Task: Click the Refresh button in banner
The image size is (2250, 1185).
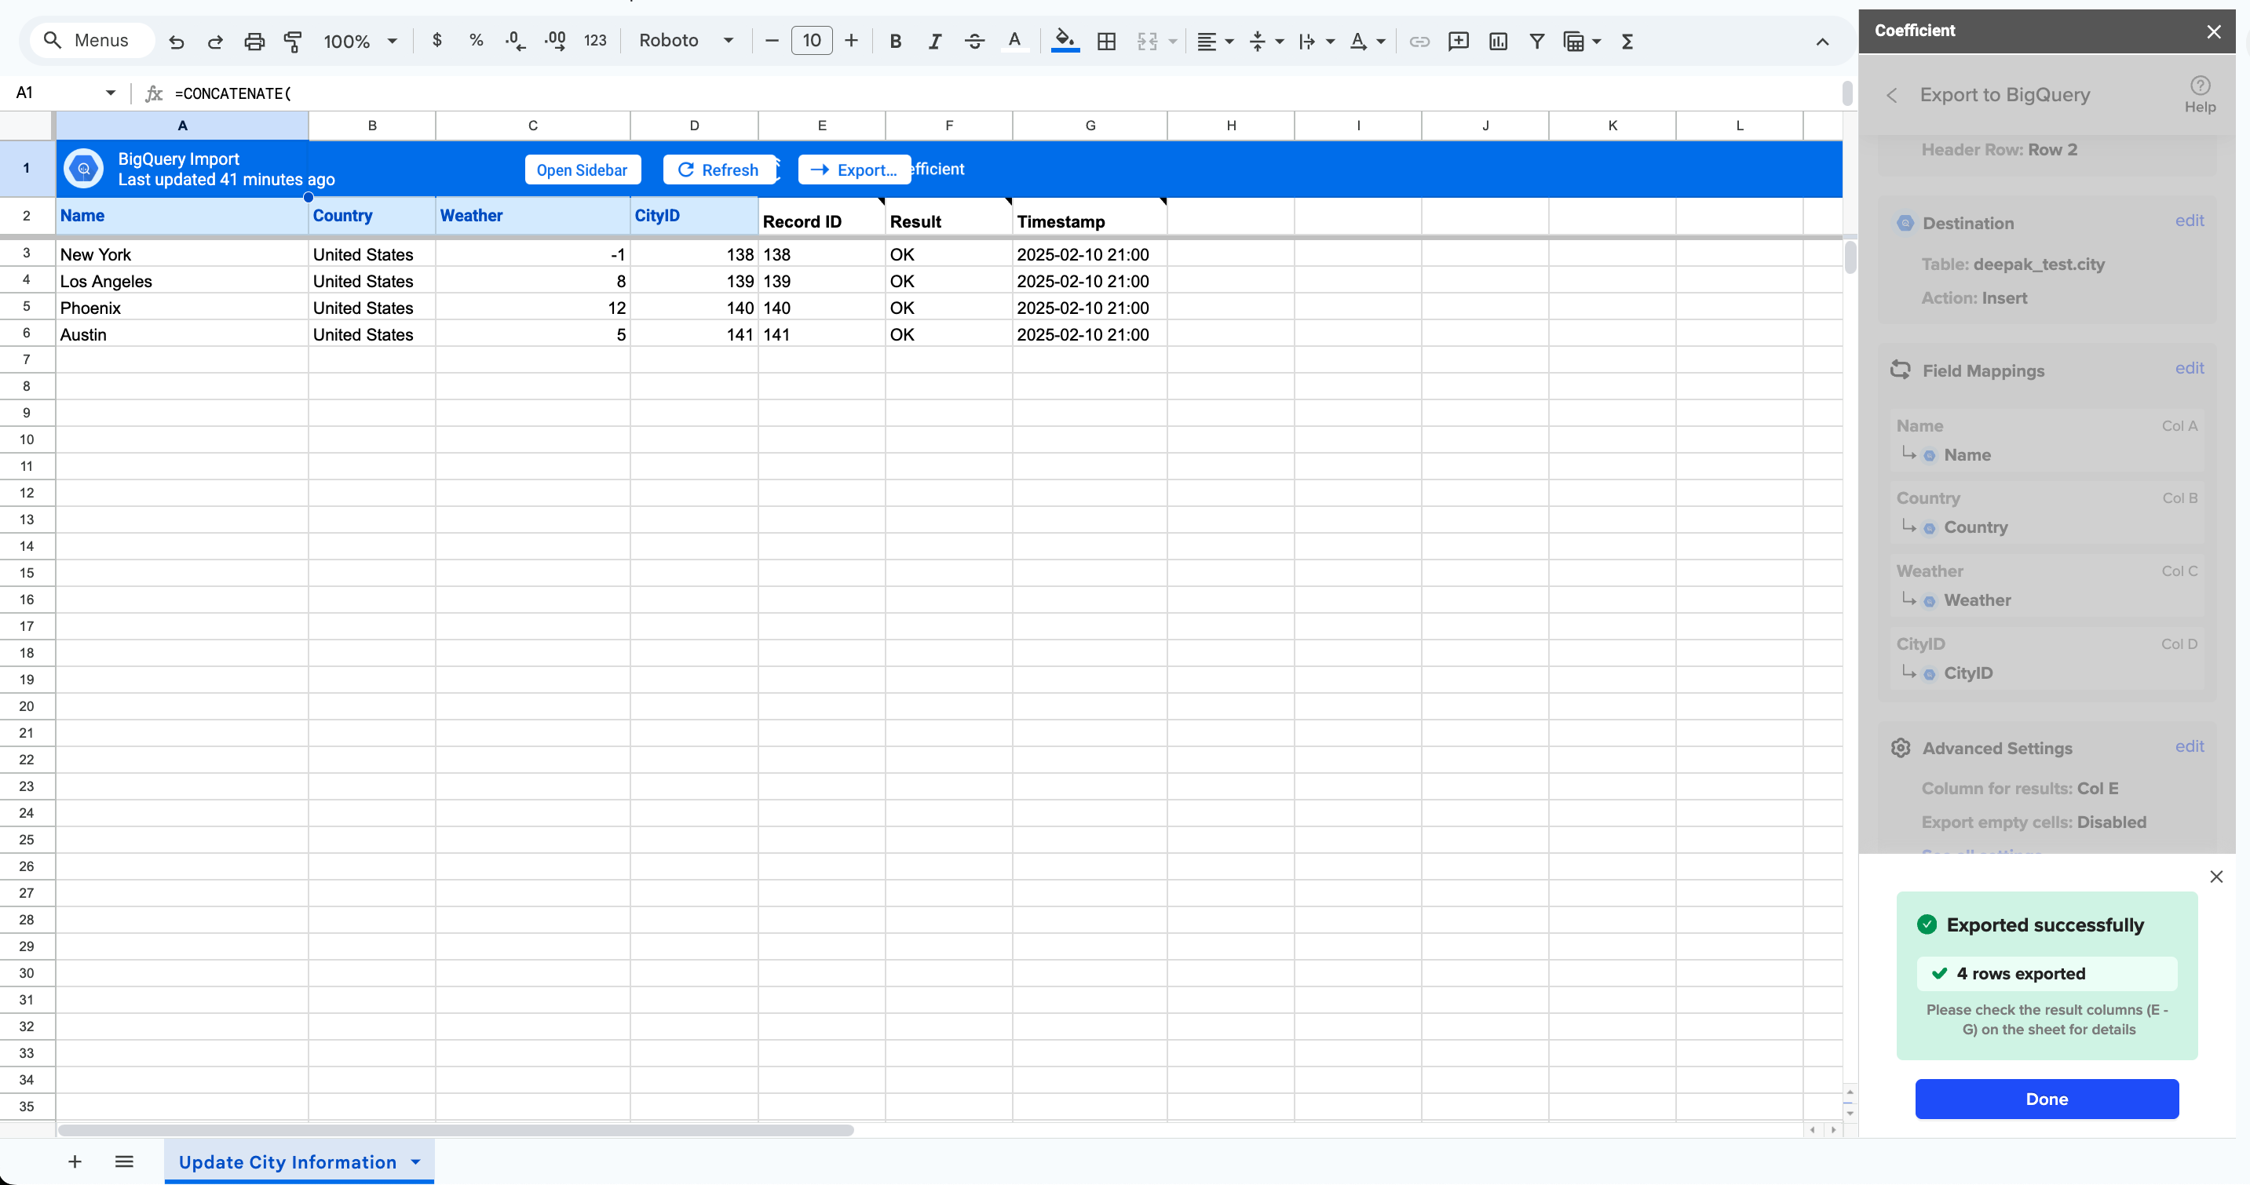Action: pos(718,170)
